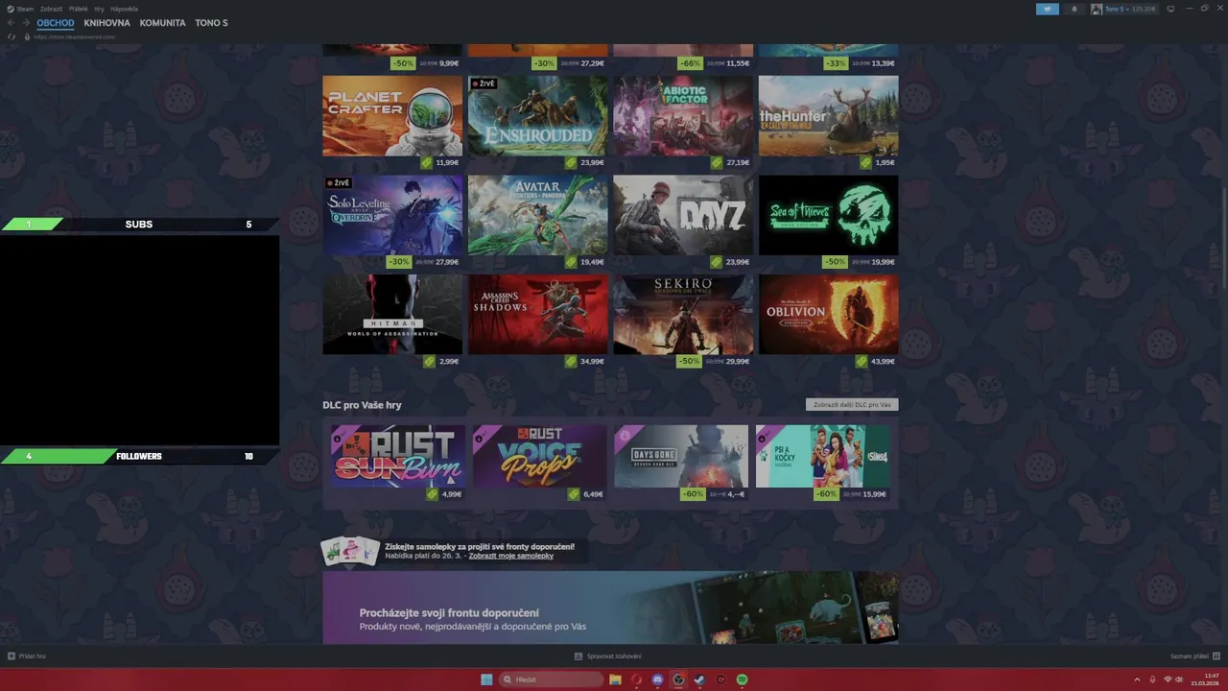Open theHunter Call of the Wild tile

tap(829, 115)
